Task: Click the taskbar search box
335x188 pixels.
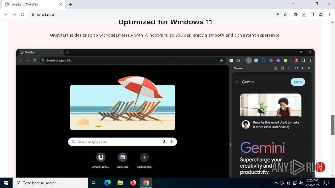Action: (x=50, y=183)
